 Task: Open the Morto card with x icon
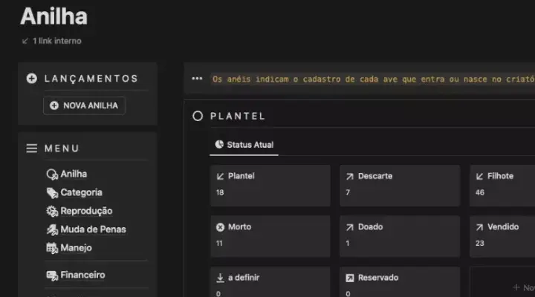pos(270,235)
